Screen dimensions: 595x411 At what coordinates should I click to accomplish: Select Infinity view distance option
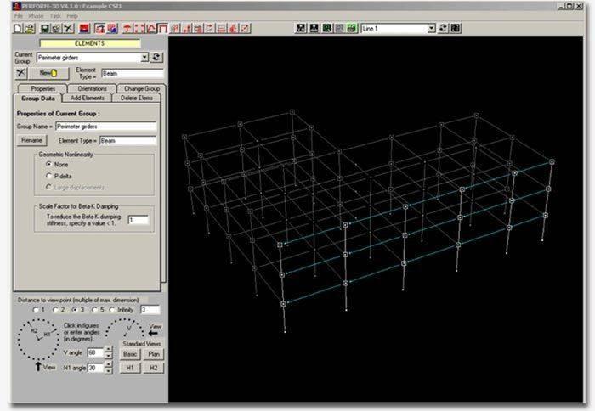[112, 310]
